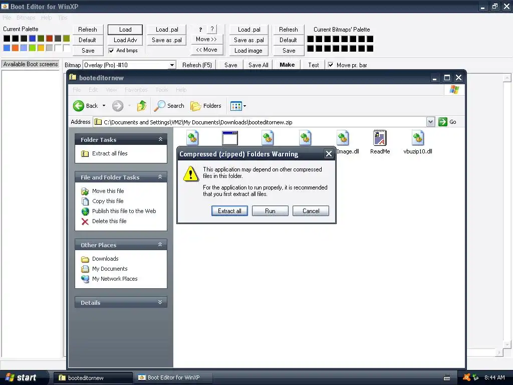This screenshot has width=513, height=385.
Task: Click the orange tray icon near clock
Action: point(466,377)
